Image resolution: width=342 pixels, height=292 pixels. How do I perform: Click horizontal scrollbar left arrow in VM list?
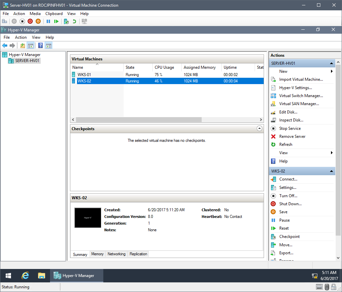click(73, 120)
